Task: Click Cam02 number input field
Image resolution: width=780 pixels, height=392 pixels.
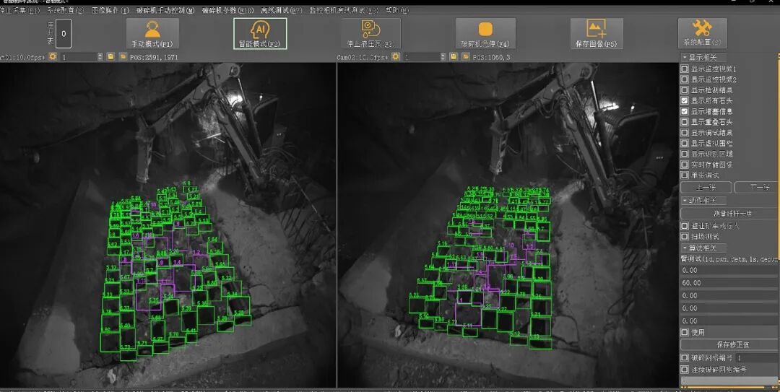Action: click(421, 57)
